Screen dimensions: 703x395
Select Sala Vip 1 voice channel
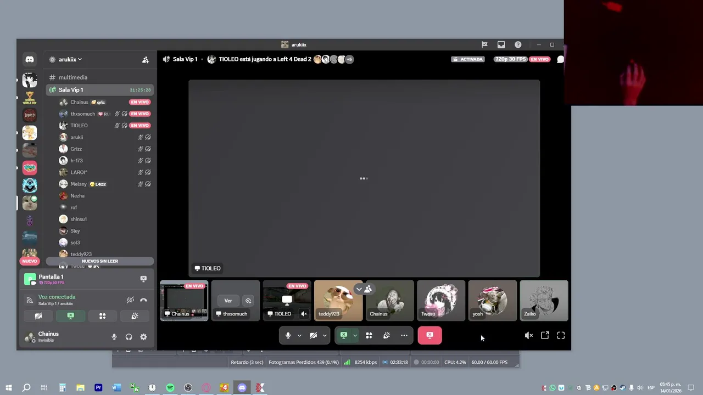click(100, 90)
